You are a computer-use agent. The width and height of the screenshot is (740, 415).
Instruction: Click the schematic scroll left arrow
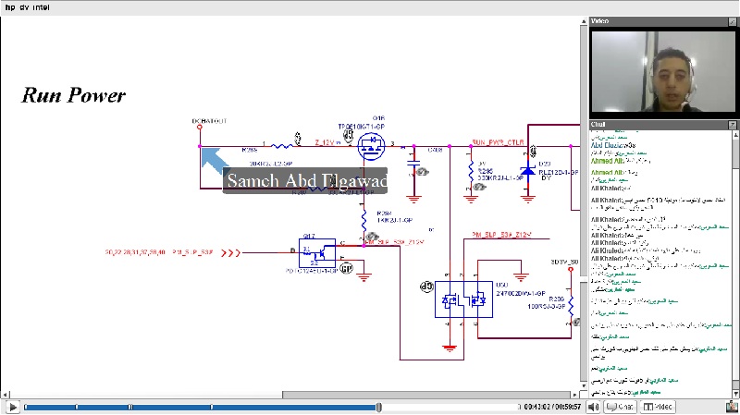[6, 395]
